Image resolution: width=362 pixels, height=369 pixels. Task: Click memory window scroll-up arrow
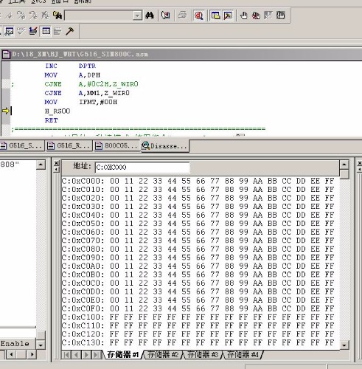[x=344, y=165]
